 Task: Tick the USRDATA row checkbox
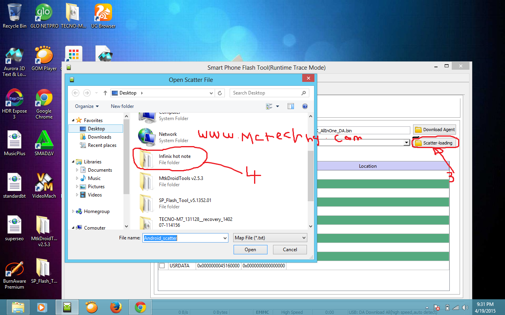(162, 266)
